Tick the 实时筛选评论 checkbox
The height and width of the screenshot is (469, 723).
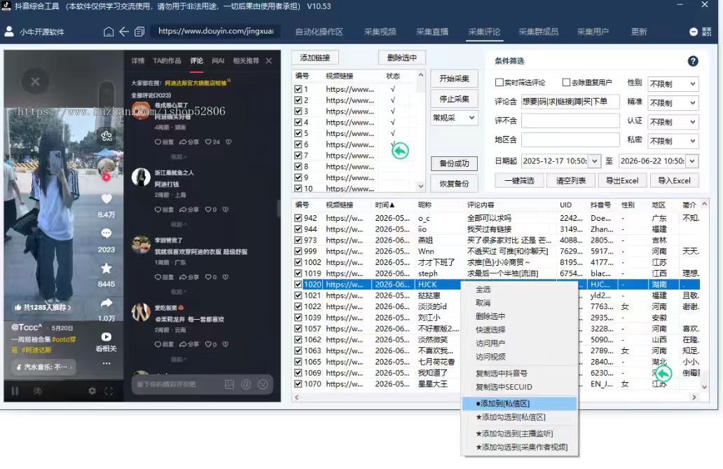pyautogui.click(x=499, y=82)
